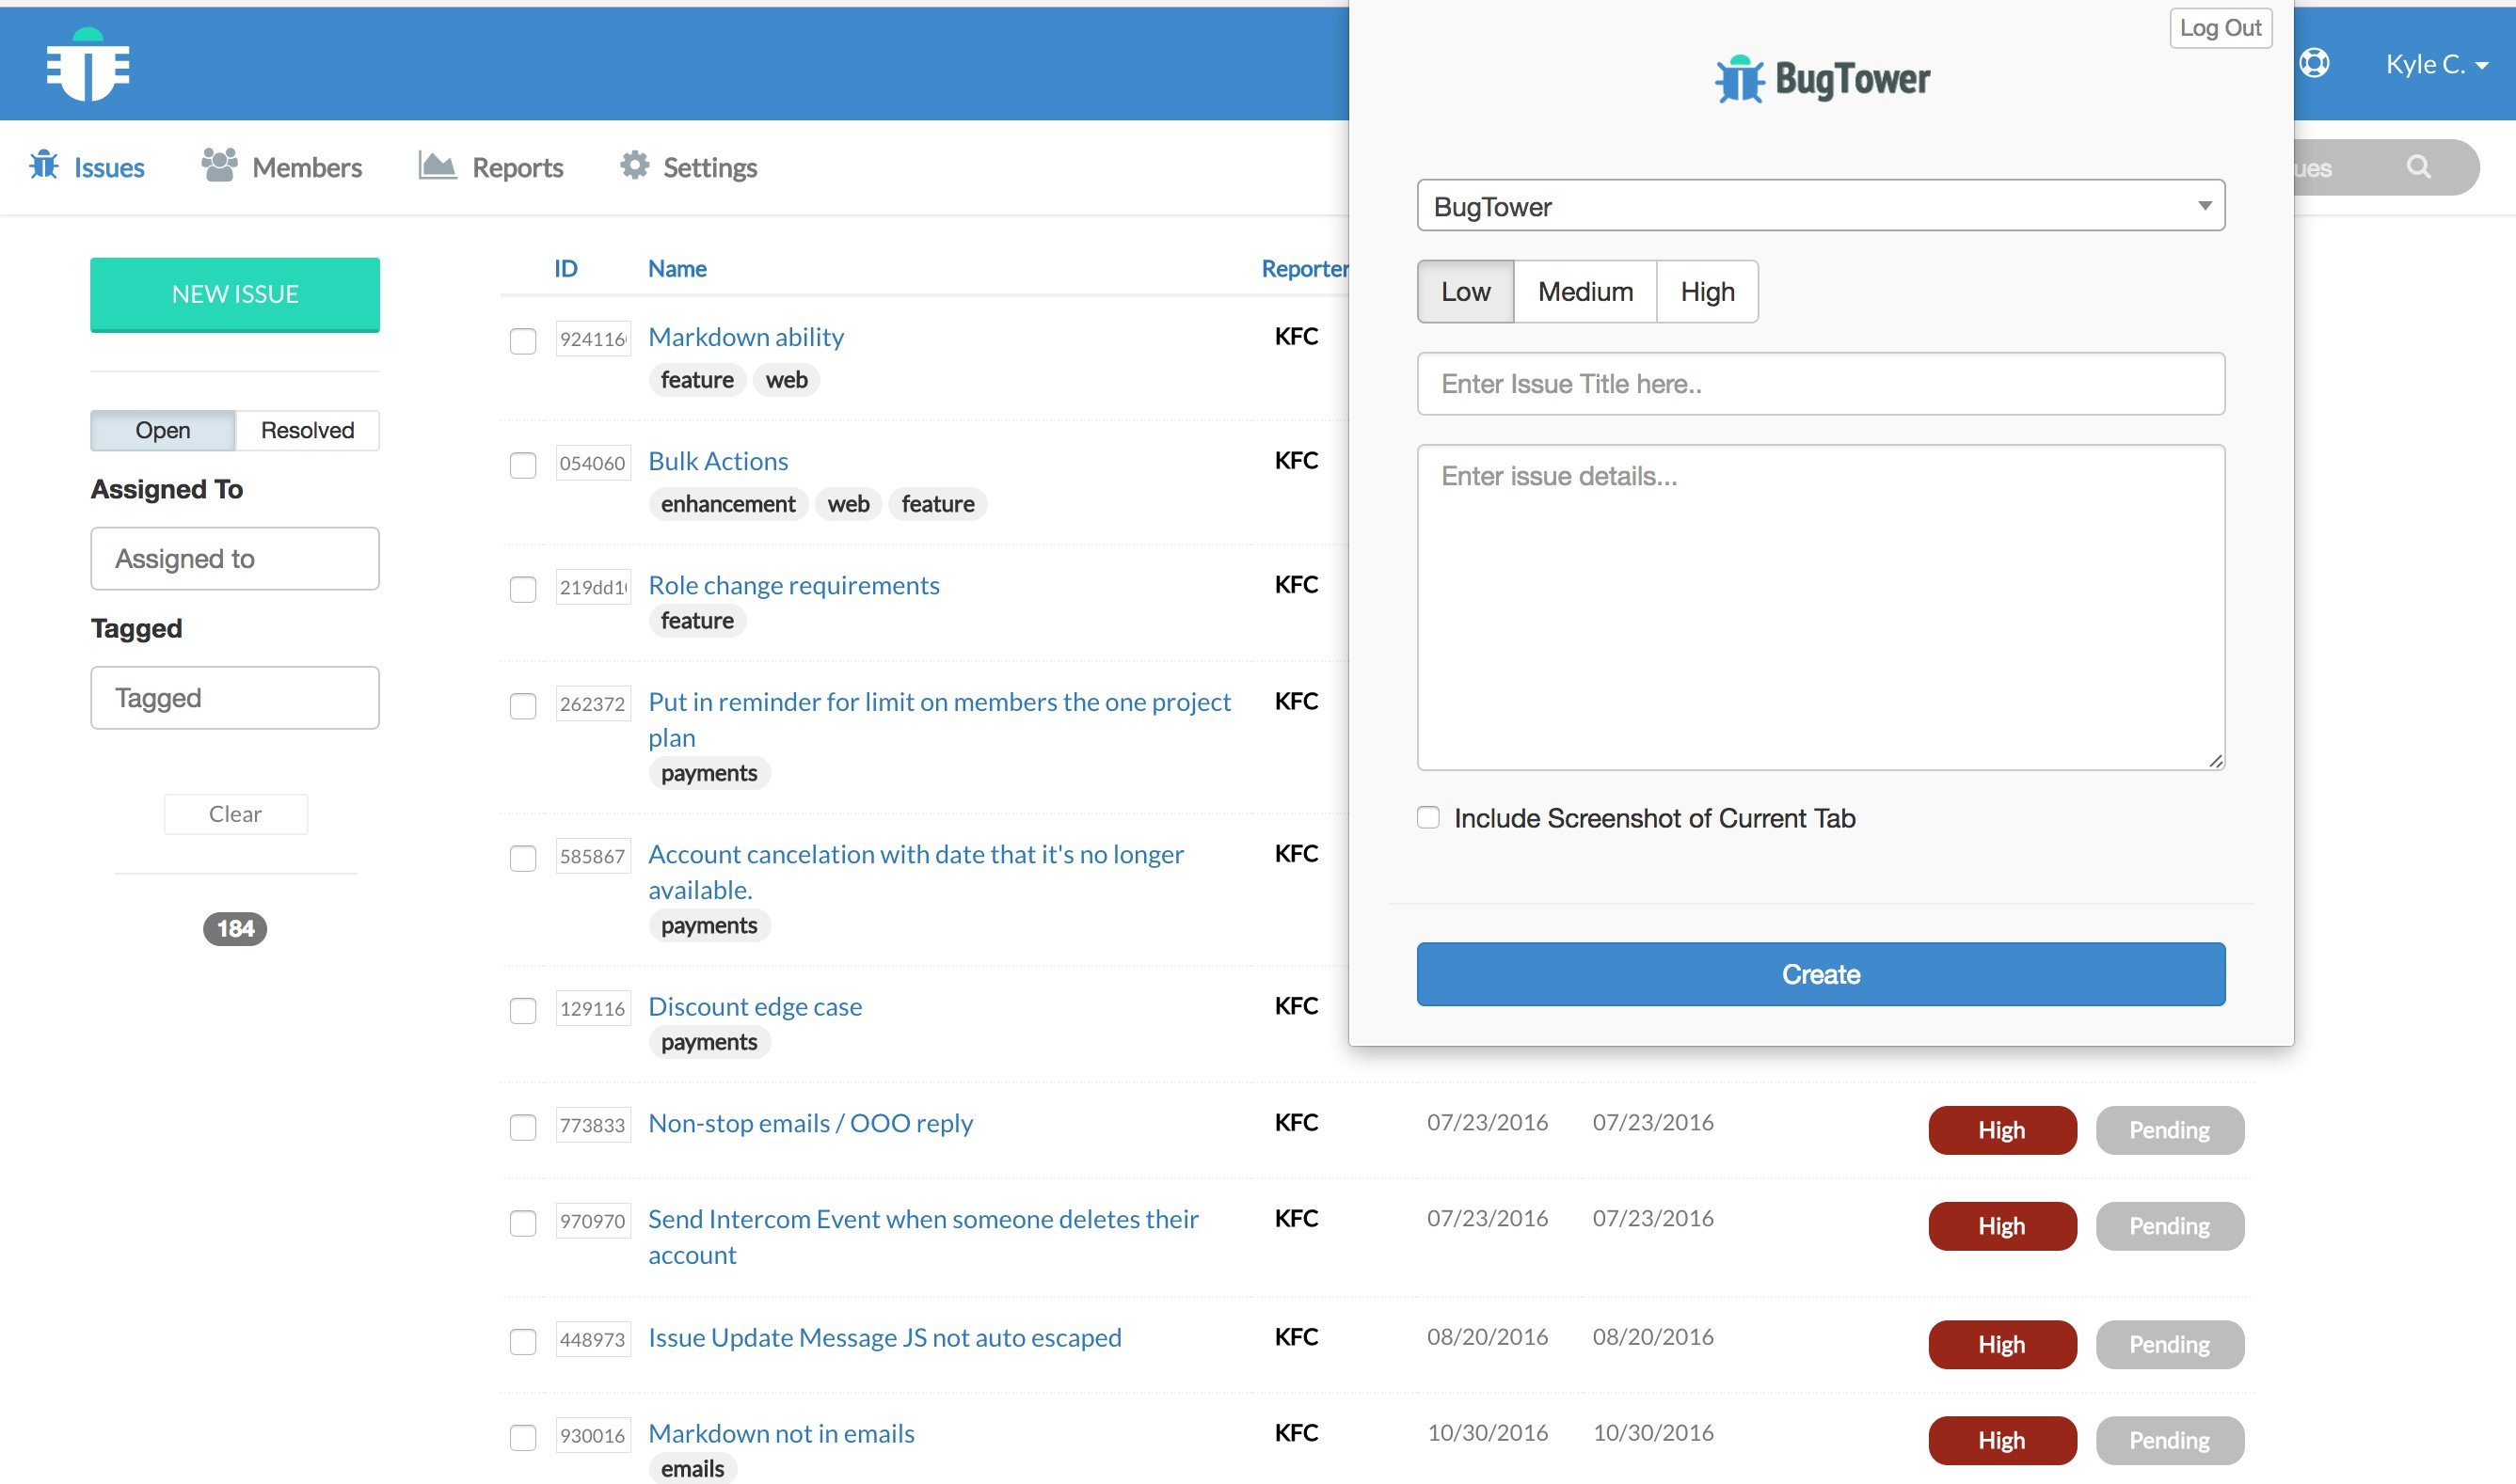Viewport: 2516px width, 1484px height.
Task: Open Role change requirements issue
Action: tap(793, 585)
